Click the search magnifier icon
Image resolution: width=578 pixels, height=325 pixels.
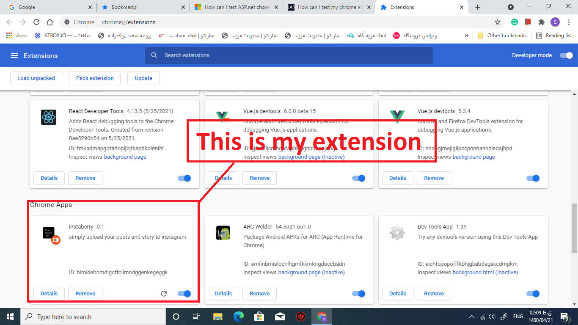click(154, 55)
